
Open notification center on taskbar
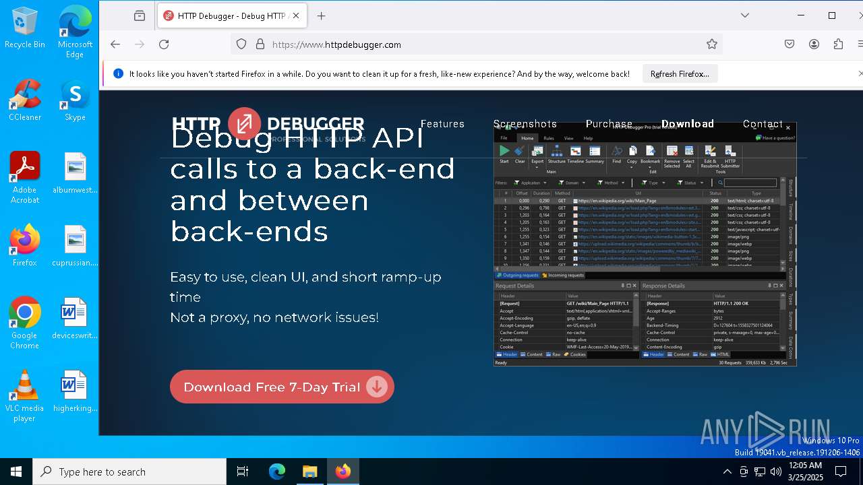pyautogui.click(x=841, y=472)
